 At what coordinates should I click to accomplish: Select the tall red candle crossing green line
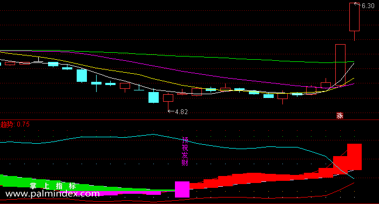click(340, 65)
